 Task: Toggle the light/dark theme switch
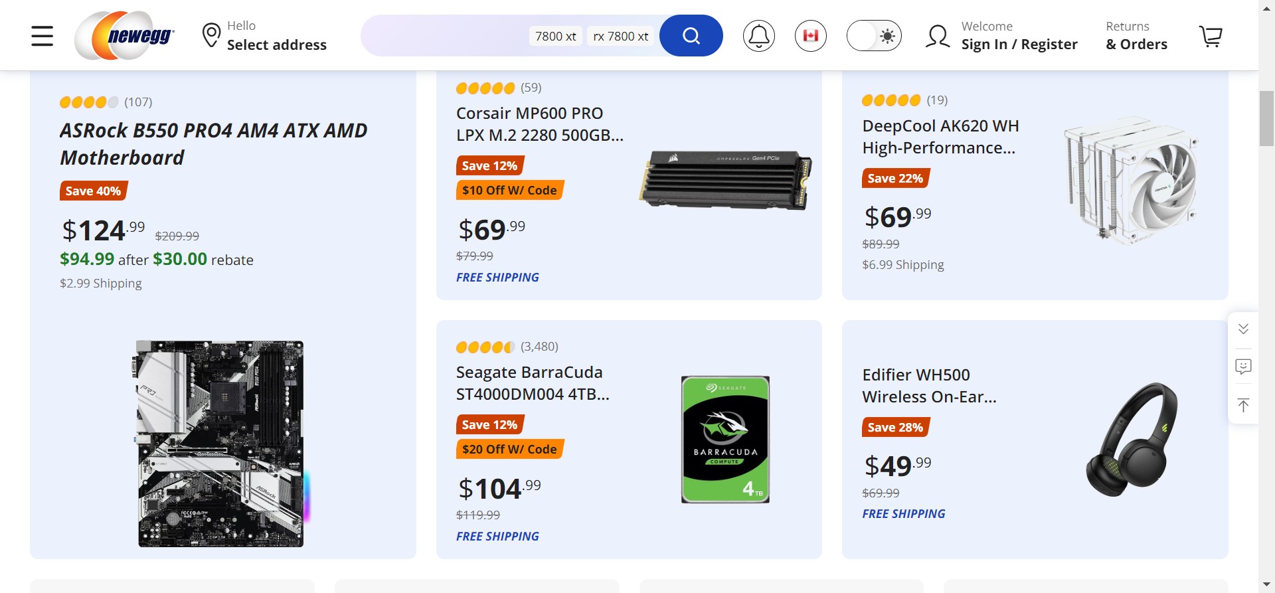pos(873,36)
